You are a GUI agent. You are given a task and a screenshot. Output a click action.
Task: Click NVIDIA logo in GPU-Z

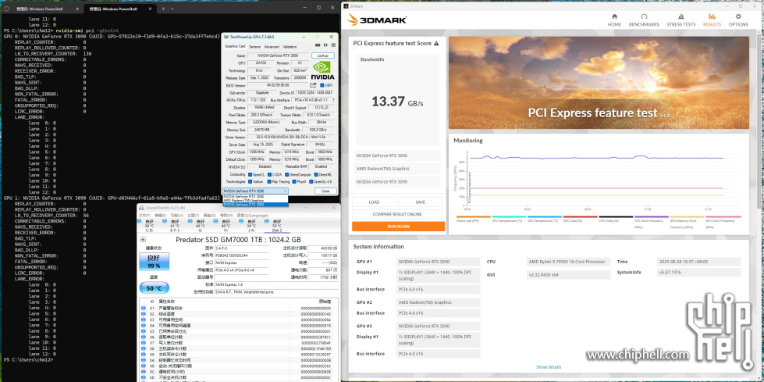coord(323,70)
